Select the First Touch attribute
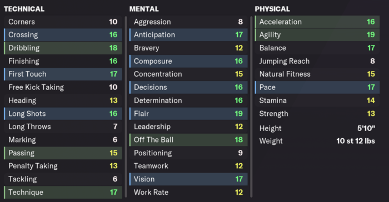The height and width of the screenshot is (202, 389). click(x=63, y=74)
